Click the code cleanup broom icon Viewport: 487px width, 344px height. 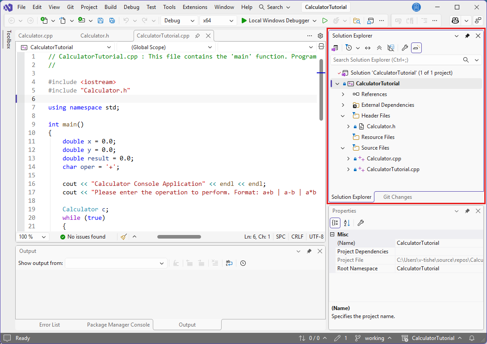pos(124,237)
